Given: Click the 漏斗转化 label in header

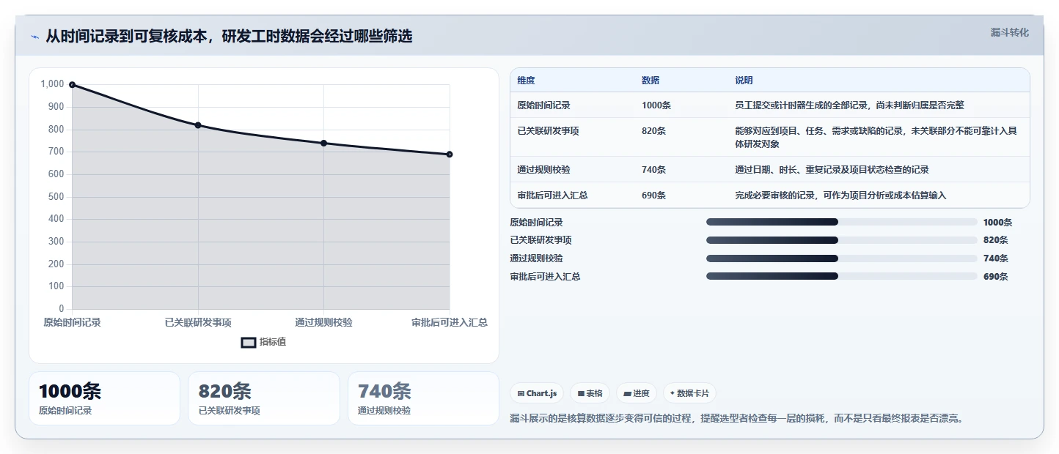Looking at the screenshot, I should pyautogui.click(x=1009, y=32).
